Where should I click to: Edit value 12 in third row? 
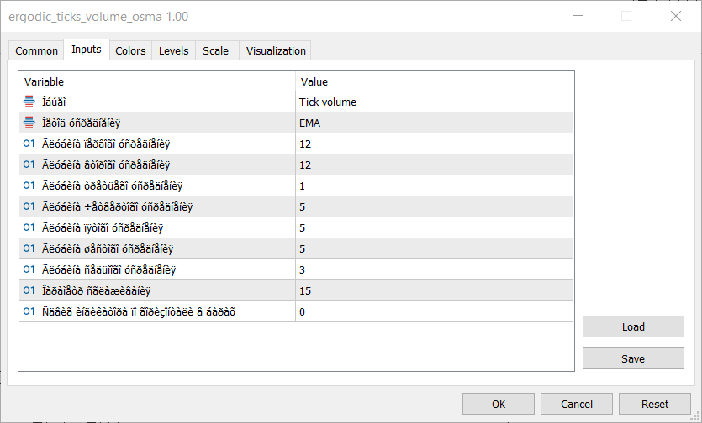[435, 144]
